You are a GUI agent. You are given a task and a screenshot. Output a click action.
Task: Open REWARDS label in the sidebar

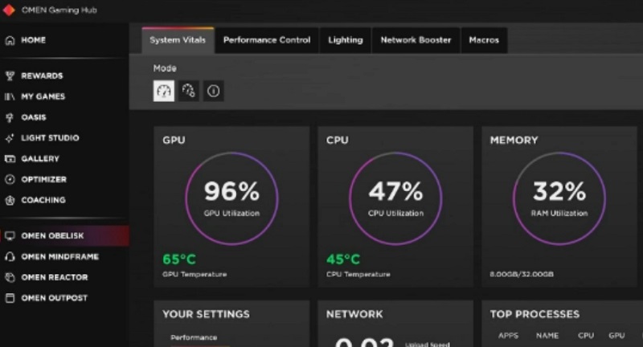42,76
